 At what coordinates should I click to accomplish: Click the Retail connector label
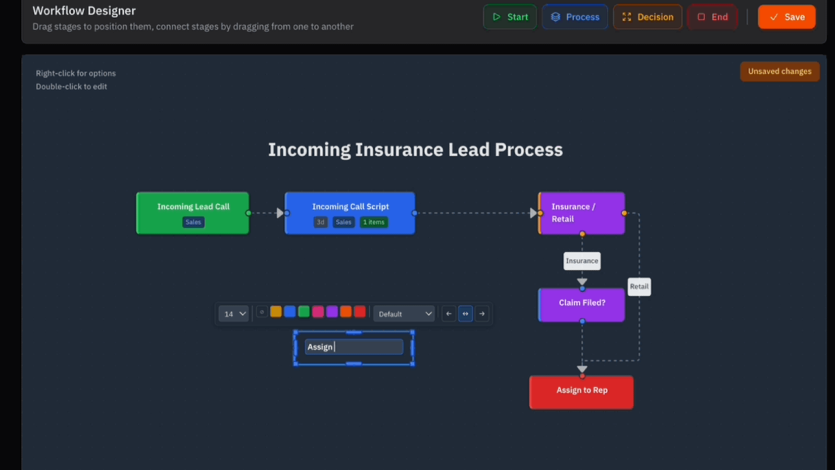tap(639, 286)
